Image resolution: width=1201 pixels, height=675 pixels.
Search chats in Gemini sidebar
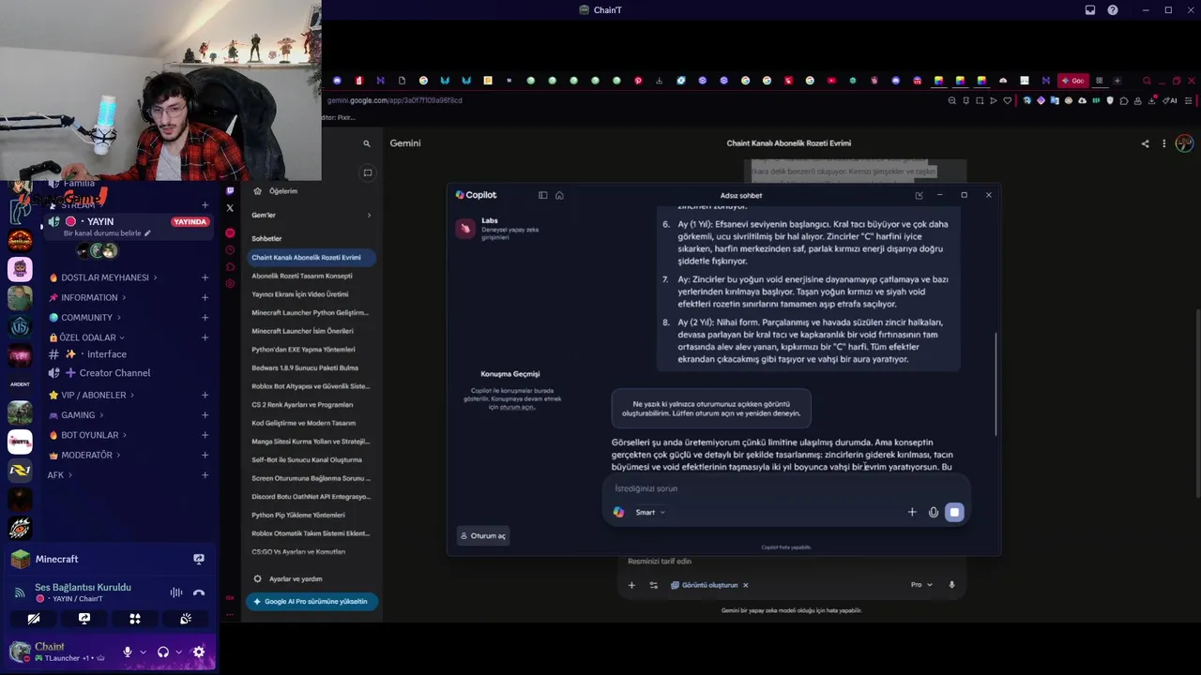pos(367,143)
